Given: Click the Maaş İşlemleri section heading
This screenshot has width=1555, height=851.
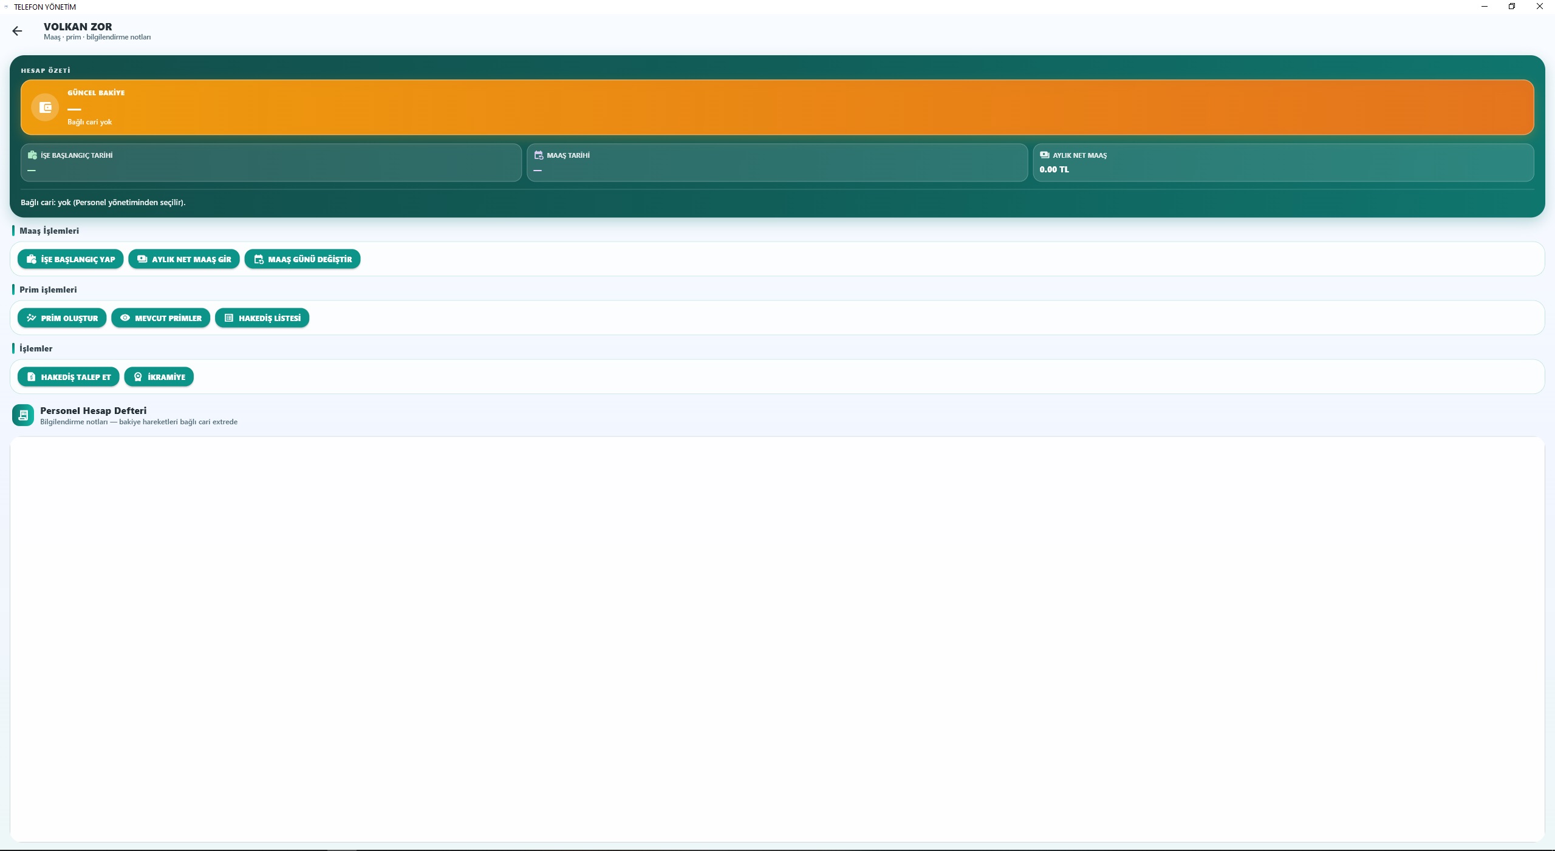Looking at the screenshot, I should (x=49, y=231).
